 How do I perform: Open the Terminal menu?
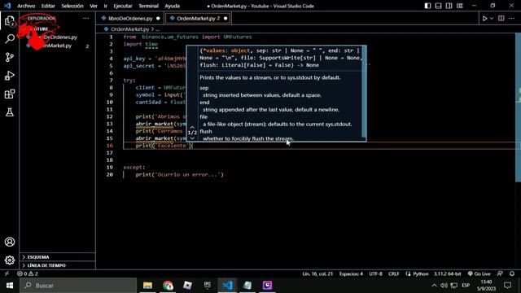(148, 6)
